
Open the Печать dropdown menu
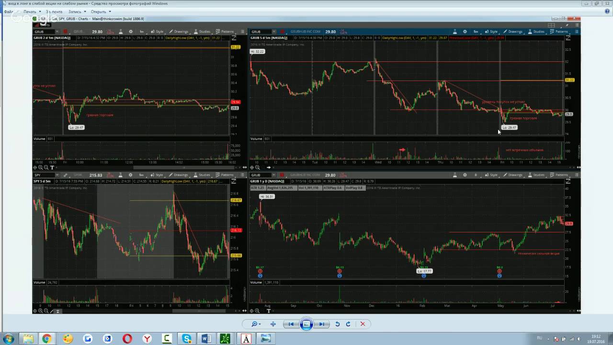(32, 11)
